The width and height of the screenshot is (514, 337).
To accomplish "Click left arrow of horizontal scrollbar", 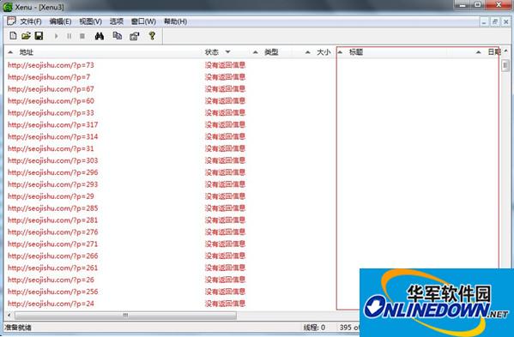I will (x=9, y=316).
